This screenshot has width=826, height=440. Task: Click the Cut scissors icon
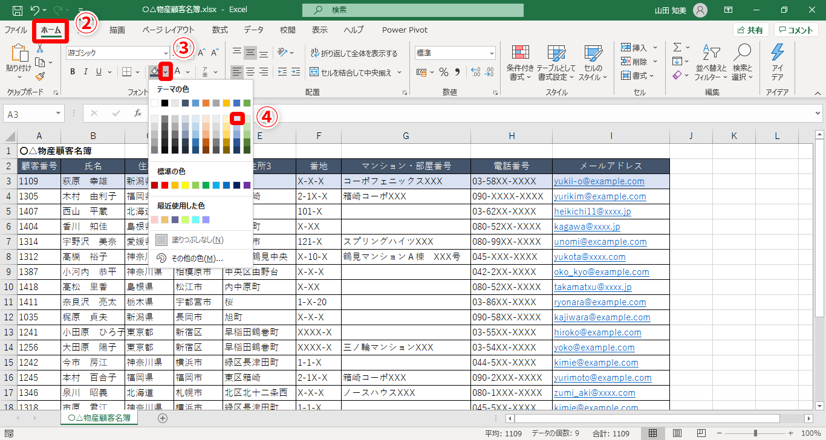coord(40,48)
